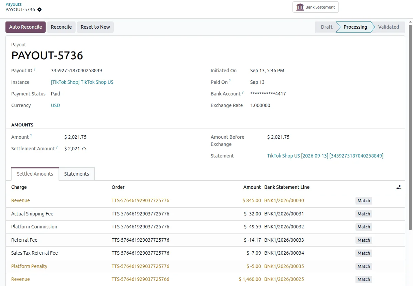Click the Sales Tax Referral Fee cell
413x286 pixels.
tap(34, 253)
